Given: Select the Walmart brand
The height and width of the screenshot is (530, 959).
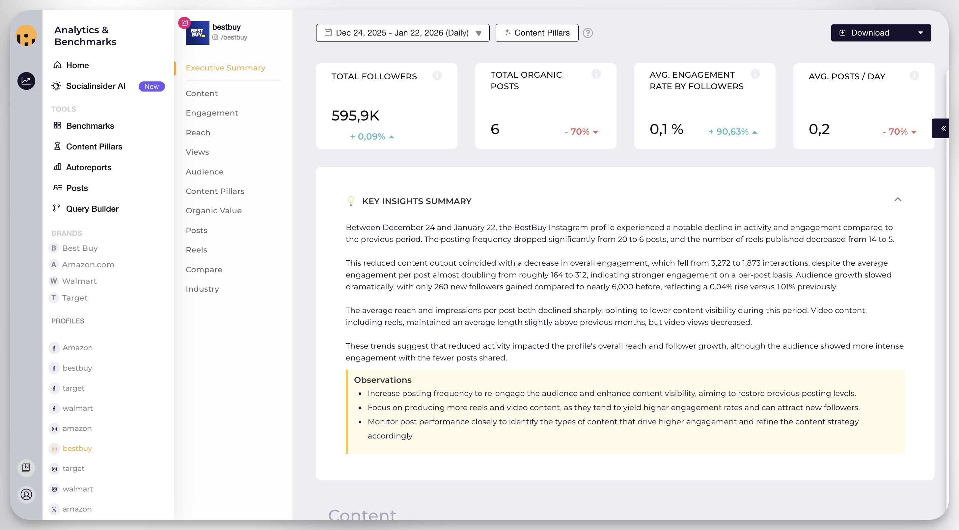Looking at the screenshot, I should coord(79,281).
